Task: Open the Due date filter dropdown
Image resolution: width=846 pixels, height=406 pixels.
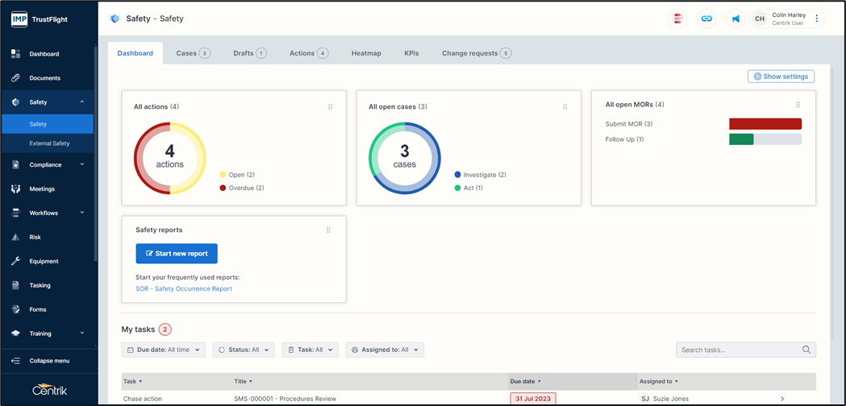Action: coord(163,350)
